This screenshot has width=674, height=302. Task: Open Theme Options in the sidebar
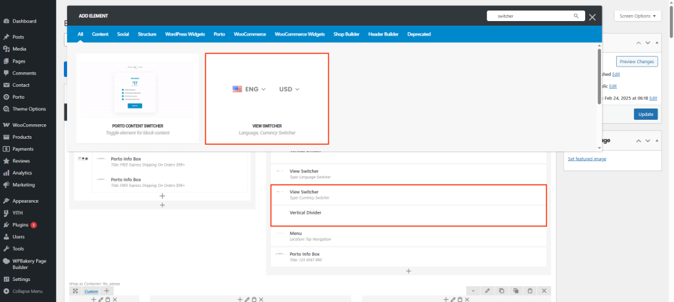(29, 109)
